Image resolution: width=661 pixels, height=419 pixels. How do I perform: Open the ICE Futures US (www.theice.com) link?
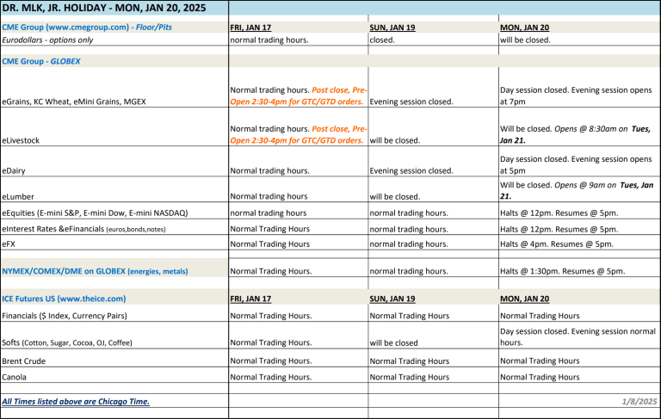coord(64,299)
